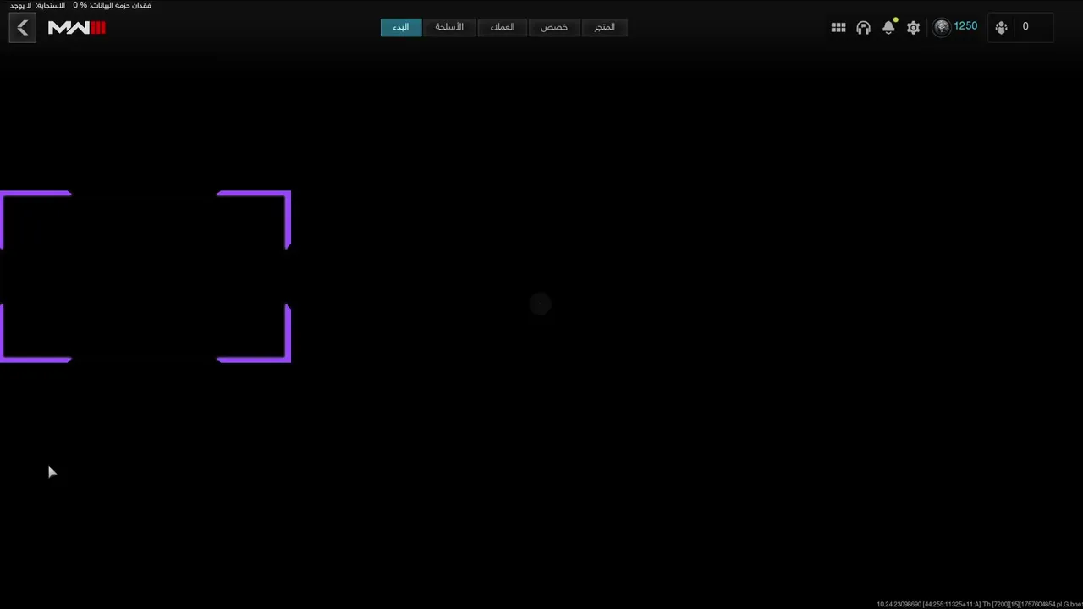Go back using the left arrow button
The image size is (1083, 609).
23,28
